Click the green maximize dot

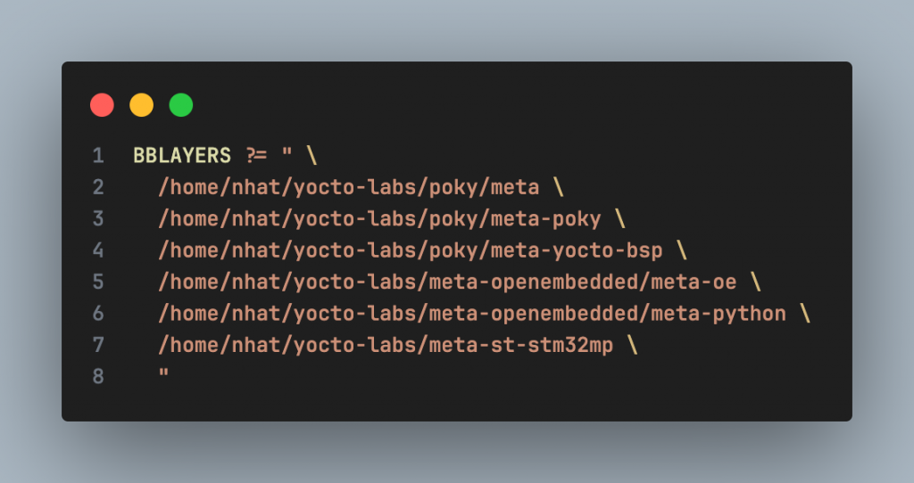(181, 105)
